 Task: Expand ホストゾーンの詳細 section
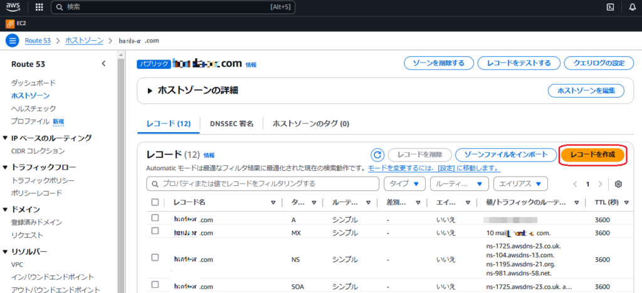coord(150,91)
